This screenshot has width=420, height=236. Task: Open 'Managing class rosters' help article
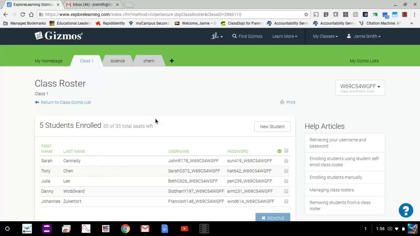(x=345, y=190)
